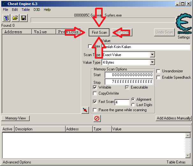Minimize the Cheat Engine window
Screen dimensions: 193x166
tap(177, 4)
